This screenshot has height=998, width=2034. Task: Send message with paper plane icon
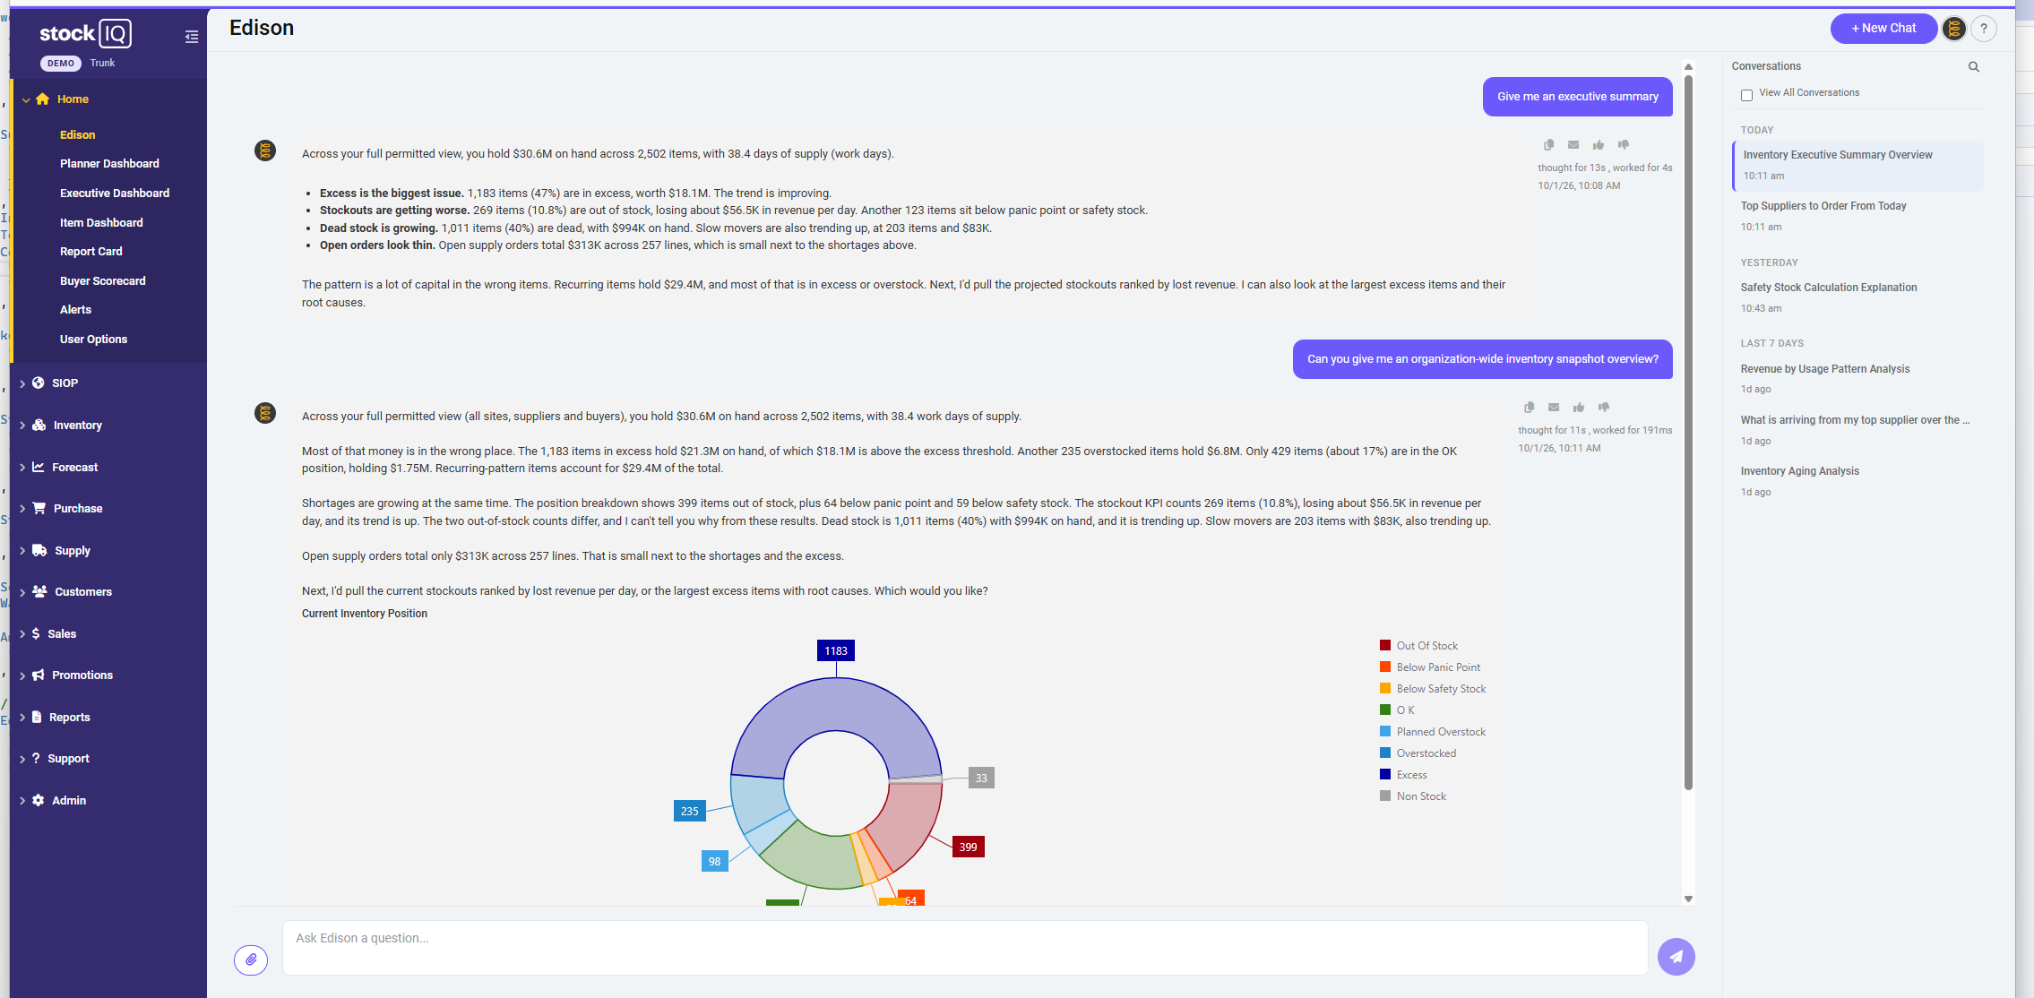pos(1676,956)
